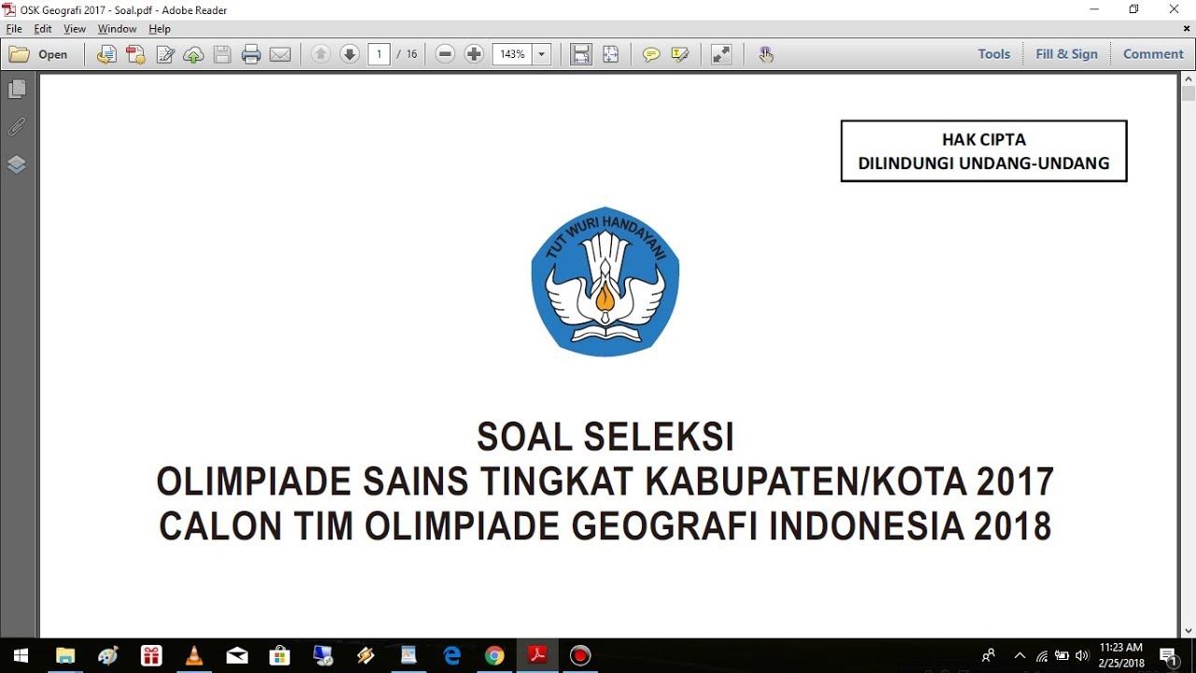
Task: Open the Mail app from the taskbar
Action: (237, 656)
